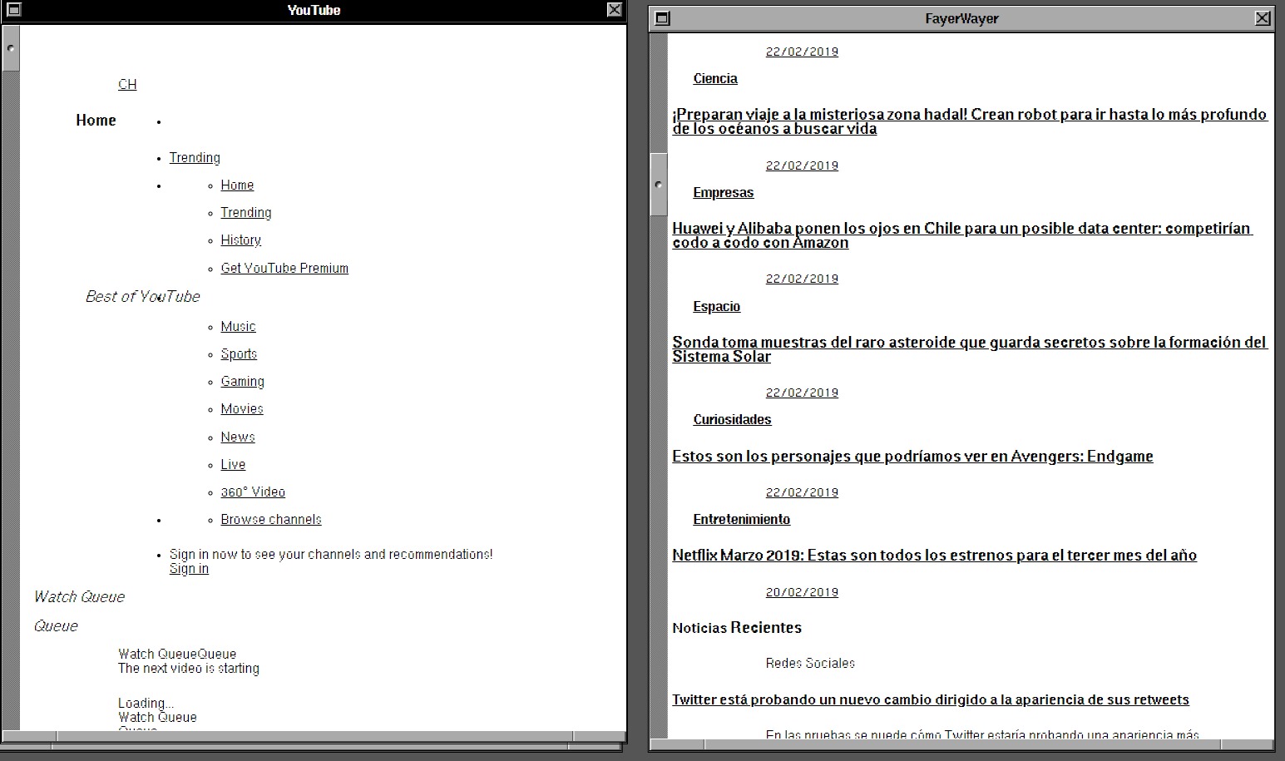Open the Empresas category link
Viewport: 1285px width, 761px height.
[x=724, y=192]
